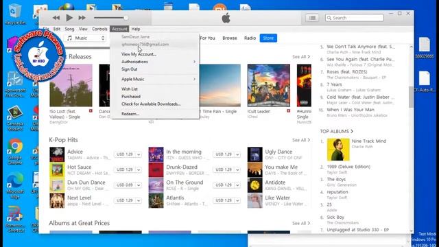Open See All for K-Pop Hits
The width and height of the screenshot is (439, 247).
301,140
